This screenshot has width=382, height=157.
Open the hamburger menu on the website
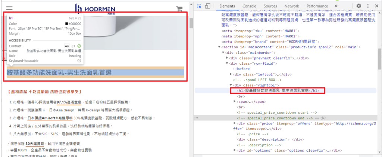click(x=9, y=8)
